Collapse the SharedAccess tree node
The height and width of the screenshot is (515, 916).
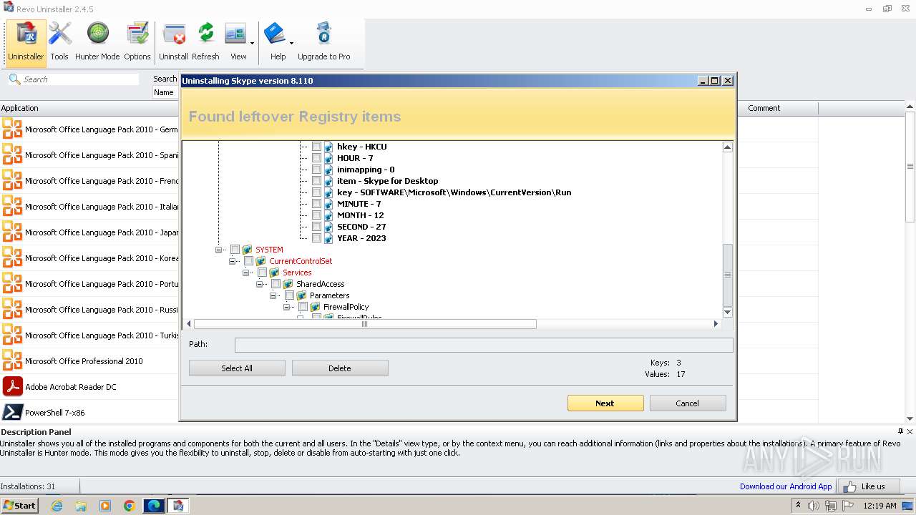coord(260,284)
